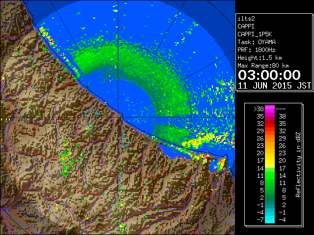
Task: Click the Max Range:80 km text
Action: point(263,66)
